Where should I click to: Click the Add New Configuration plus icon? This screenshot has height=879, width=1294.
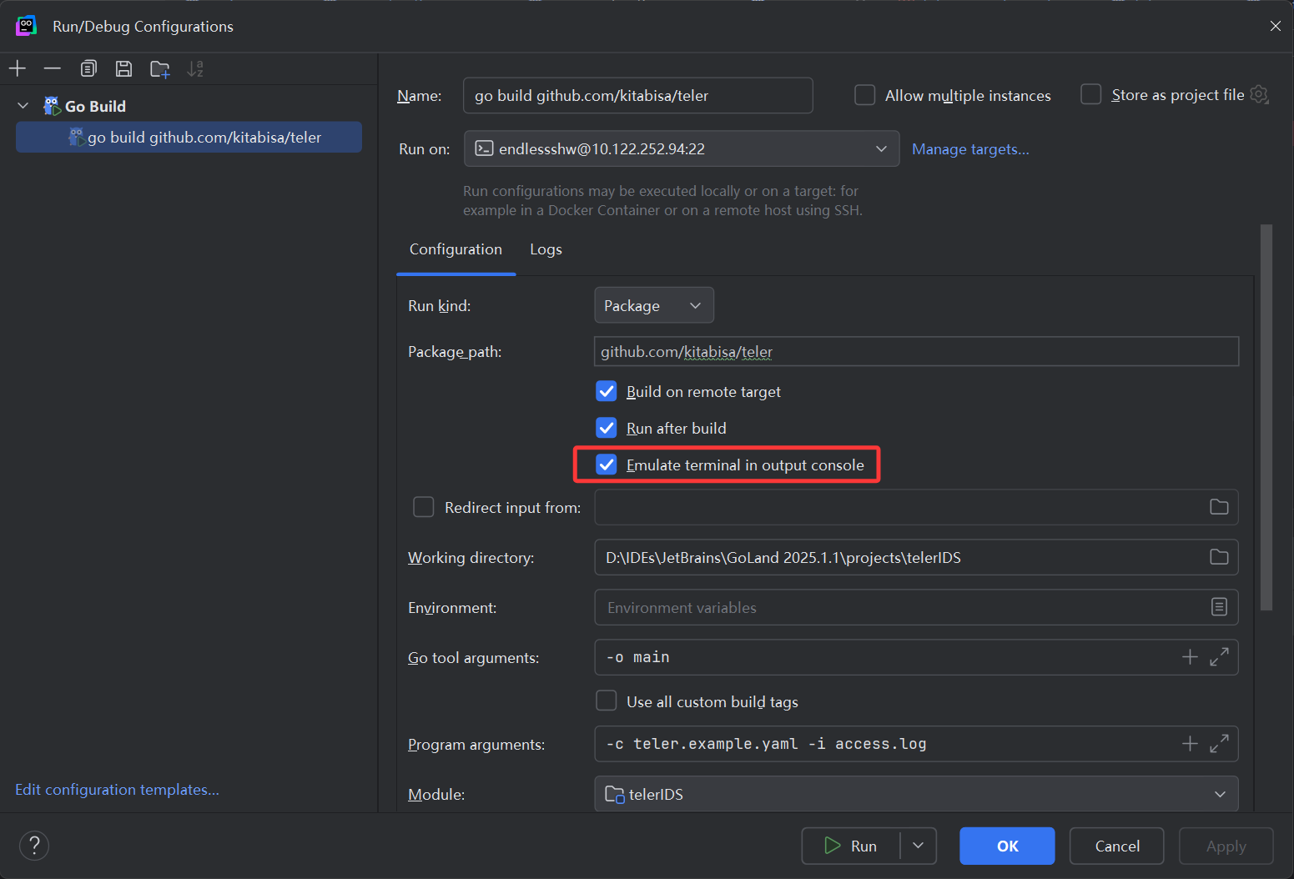pos(18,68)
